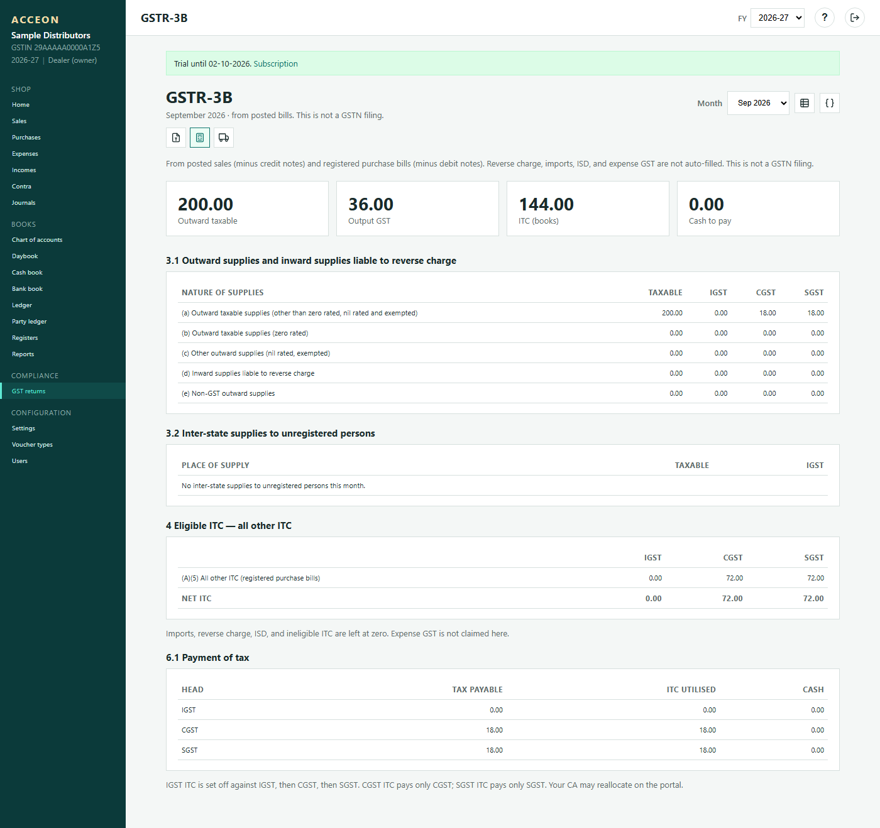Click row (d) Inward supplies liable to reverse charge
This screenshot has height=828, width=880.
503,373
